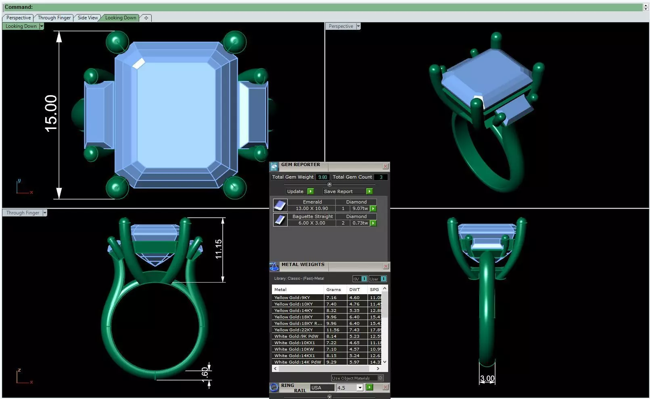
Task: Open the Perspective viewport dropdown arrow
Action: (358, 26)
